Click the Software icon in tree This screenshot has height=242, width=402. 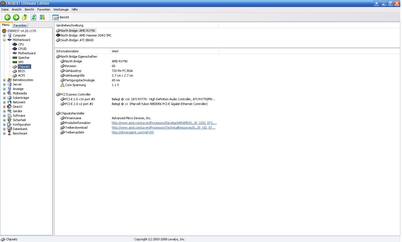click(9, 116)
